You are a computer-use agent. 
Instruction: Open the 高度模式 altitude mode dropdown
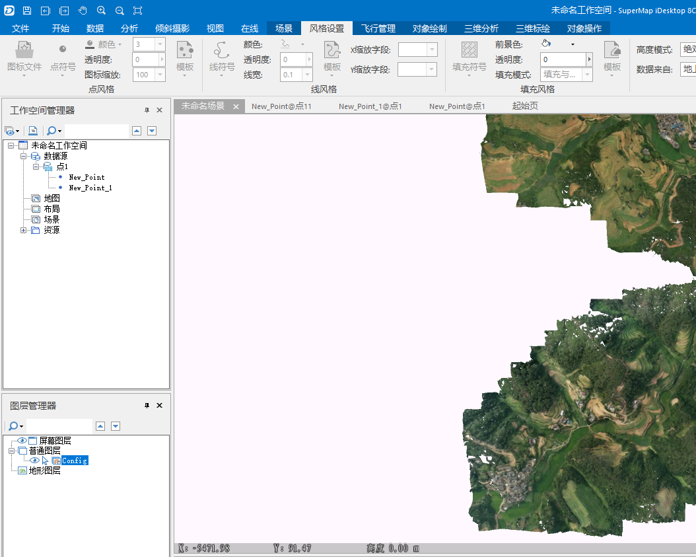(x=687, y=50)
